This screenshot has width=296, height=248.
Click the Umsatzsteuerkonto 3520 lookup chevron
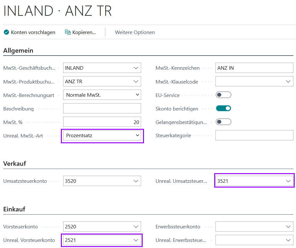[136, 181]
